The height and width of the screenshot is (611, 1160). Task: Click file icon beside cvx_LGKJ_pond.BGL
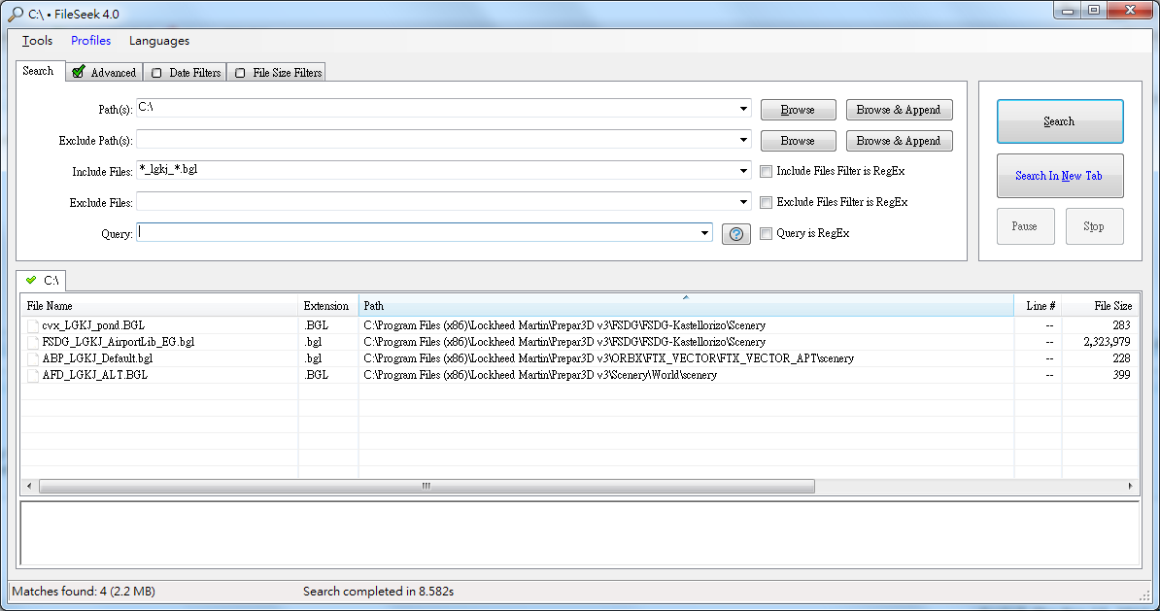click(x=33, y=325)
